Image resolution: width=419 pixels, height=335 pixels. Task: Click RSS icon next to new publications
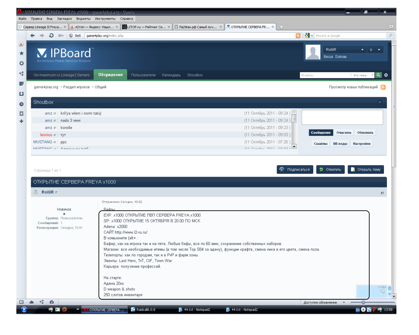point(383,87)
